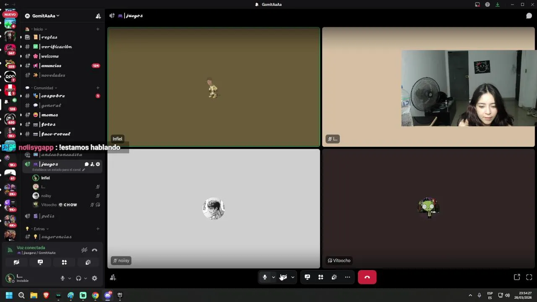The height and width of the screenshot is (302, 537).
Task: Enter full screen call view
Action: coord(529,277)
